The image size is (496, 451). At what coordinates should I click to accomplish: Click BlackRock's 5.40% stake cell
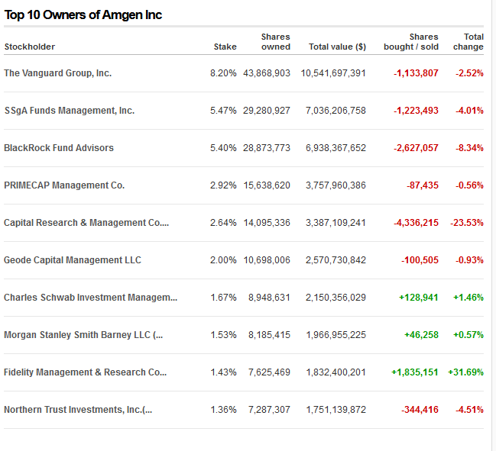pos(223,148)
